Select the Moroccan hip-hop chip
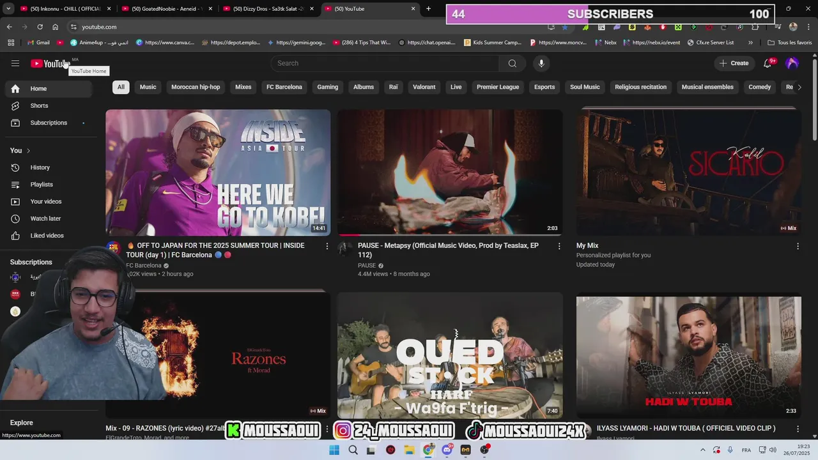 196,87
